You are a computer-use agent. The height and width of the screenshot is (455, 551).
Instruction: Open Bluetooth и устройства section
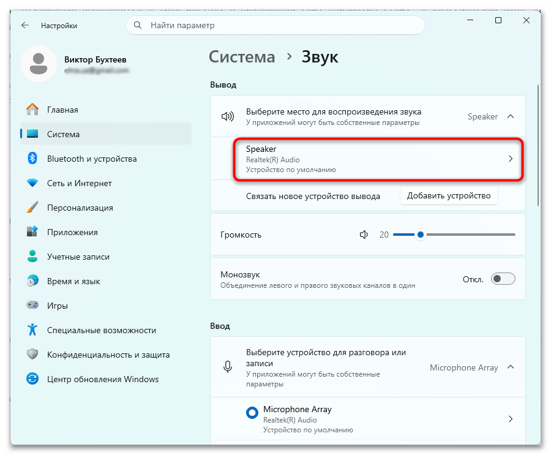[x=106, y=159]
